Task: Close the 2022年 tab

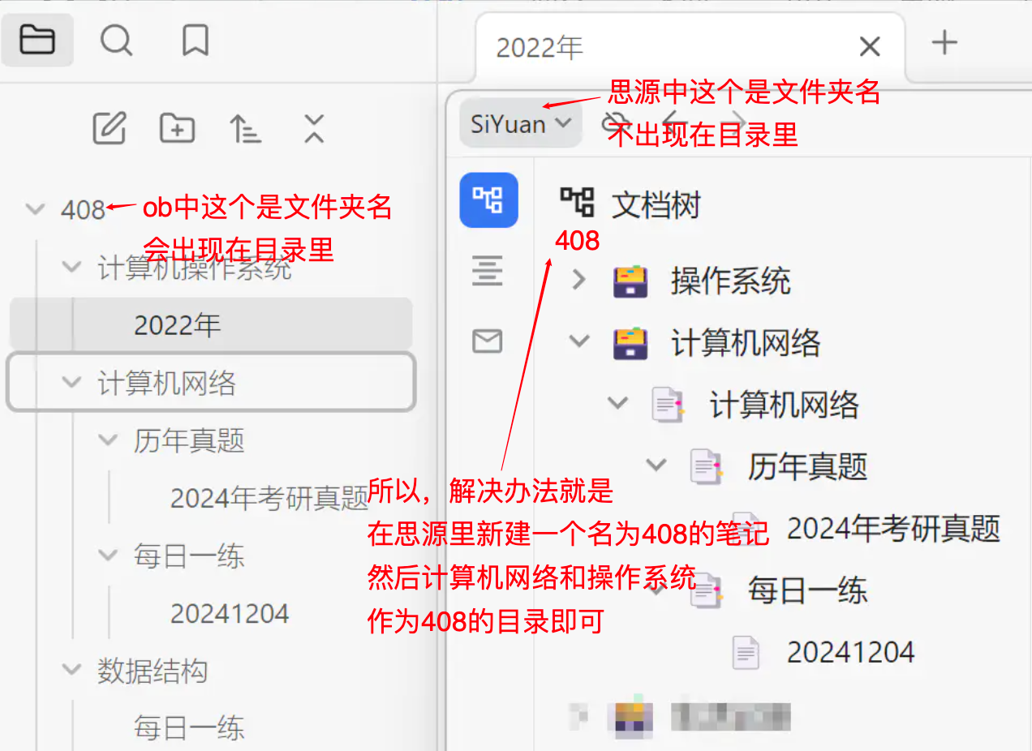Action: click(870, 47)
